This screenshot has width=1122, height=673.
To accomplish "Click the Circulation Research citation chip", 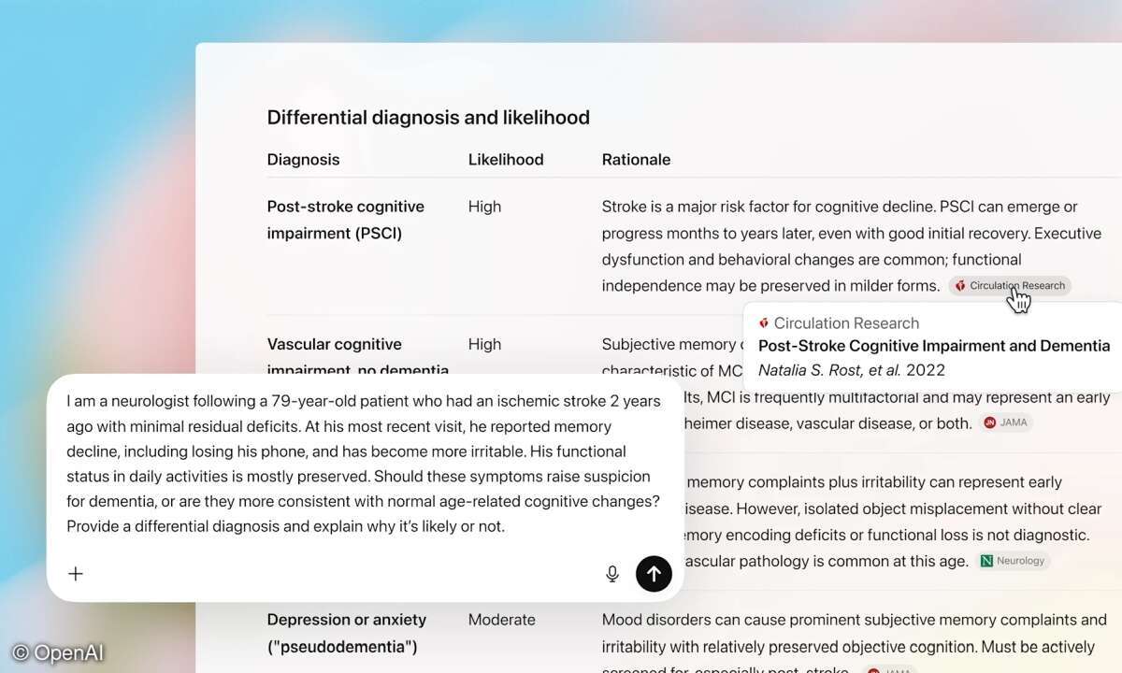I will [x=1010, y=286].
